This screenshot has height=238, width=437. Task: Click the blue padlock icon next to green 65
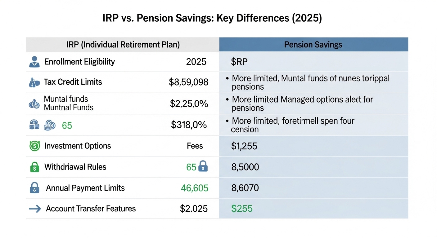click(x=203, y=167)
